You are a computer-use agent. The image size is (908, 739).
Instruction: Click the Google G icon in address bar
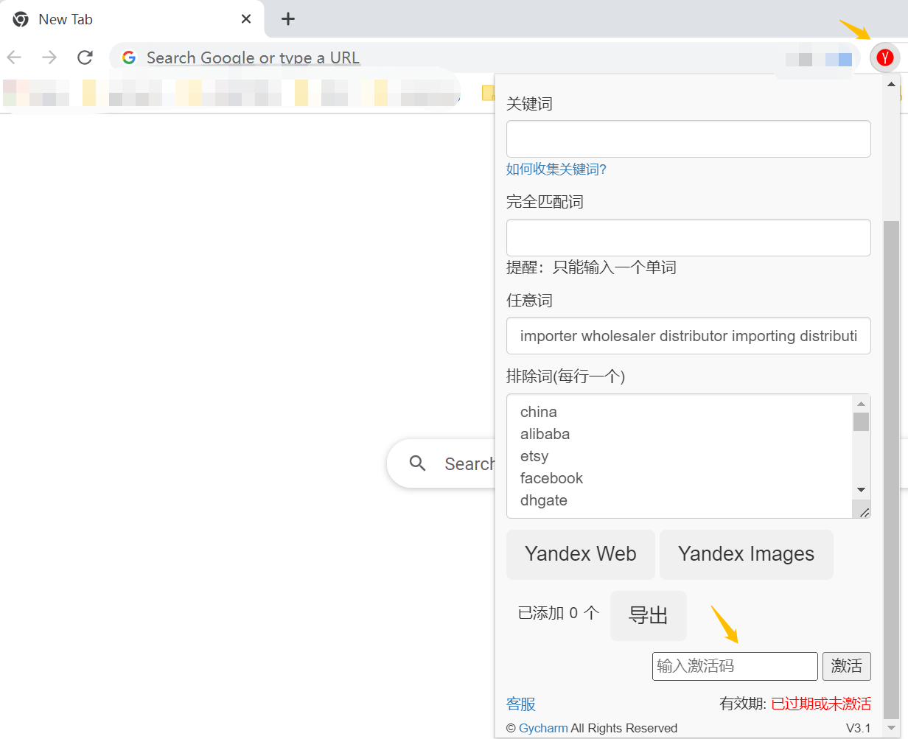129,57
